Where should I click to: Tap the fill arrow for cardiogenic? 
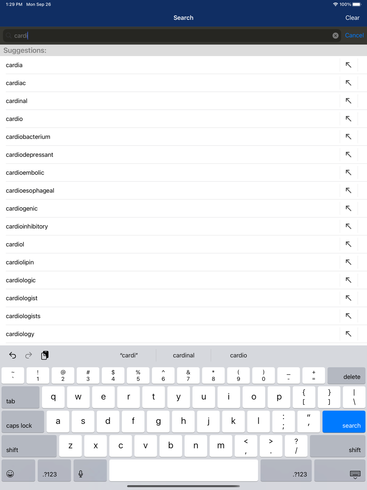pos(348,208)
